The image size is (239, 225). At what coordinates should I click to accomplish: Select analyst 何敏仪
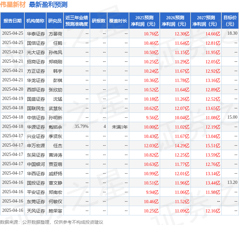click(55, 201)
